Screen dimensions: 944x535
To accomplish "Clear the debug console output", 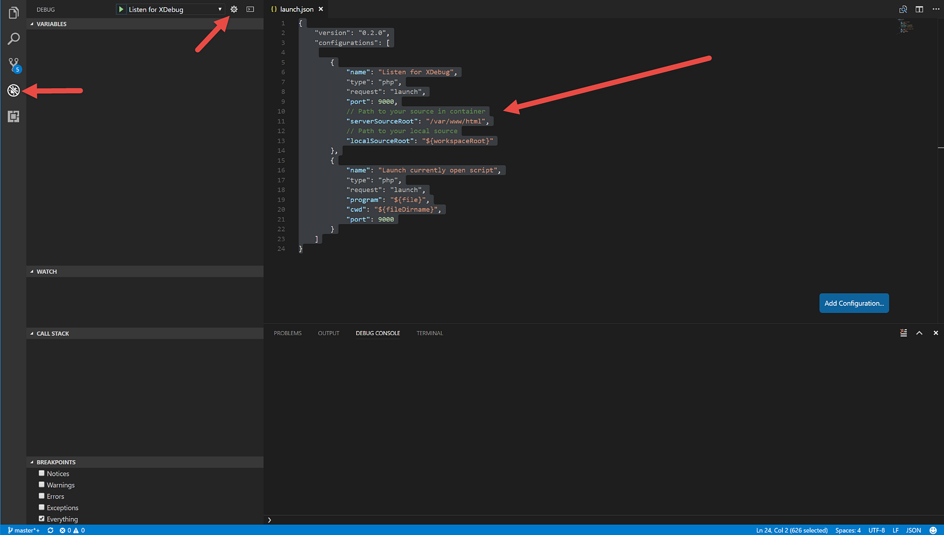I will point(903,333).
